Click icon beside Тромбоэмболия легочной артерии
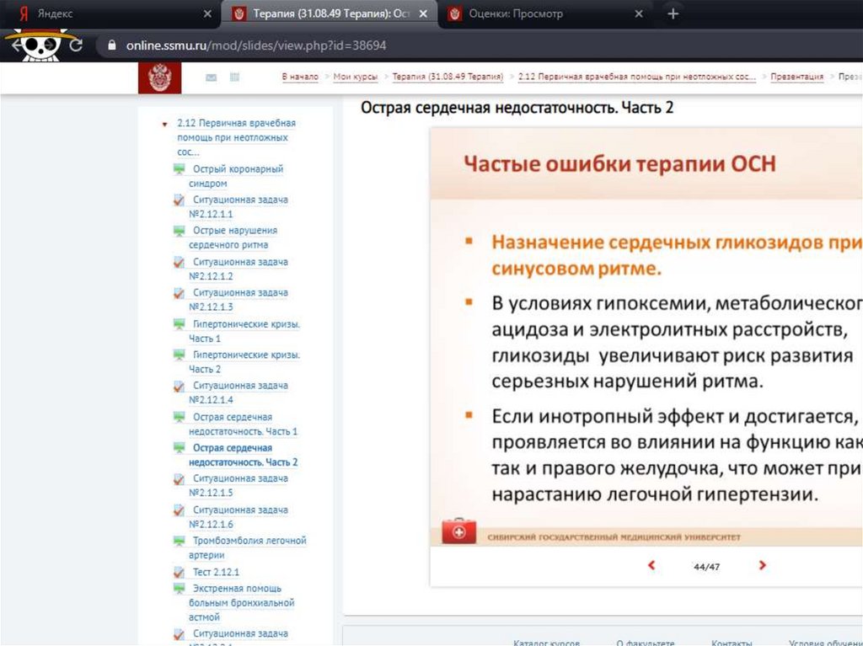This screenshot has height=646, width=863. (x=180, y=541)
